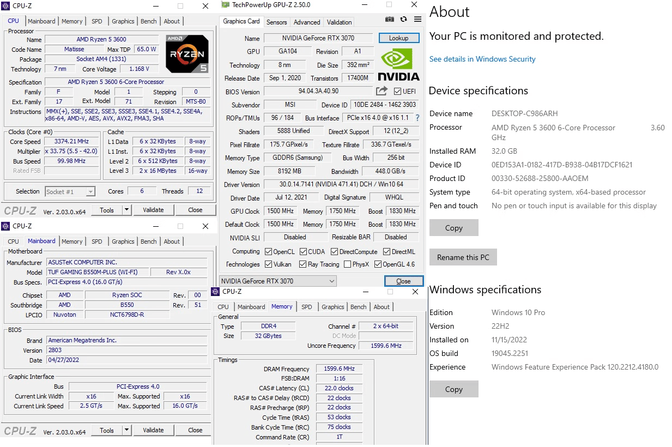Click the BIOS export share icon in GPU-Z

click(x=382, y=91)
